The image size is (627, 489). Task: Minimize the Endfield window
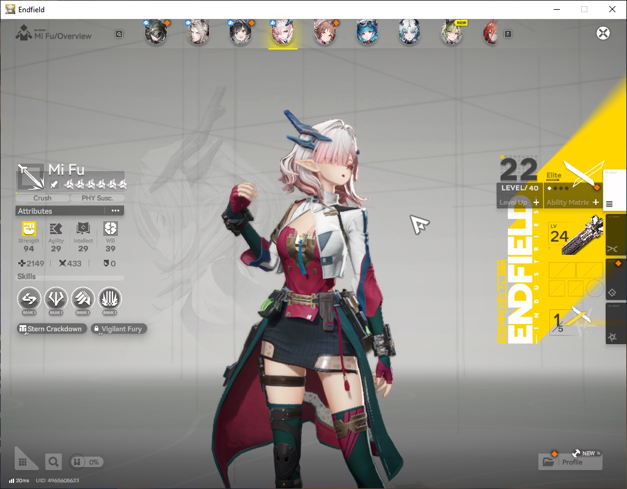point(556,9)
